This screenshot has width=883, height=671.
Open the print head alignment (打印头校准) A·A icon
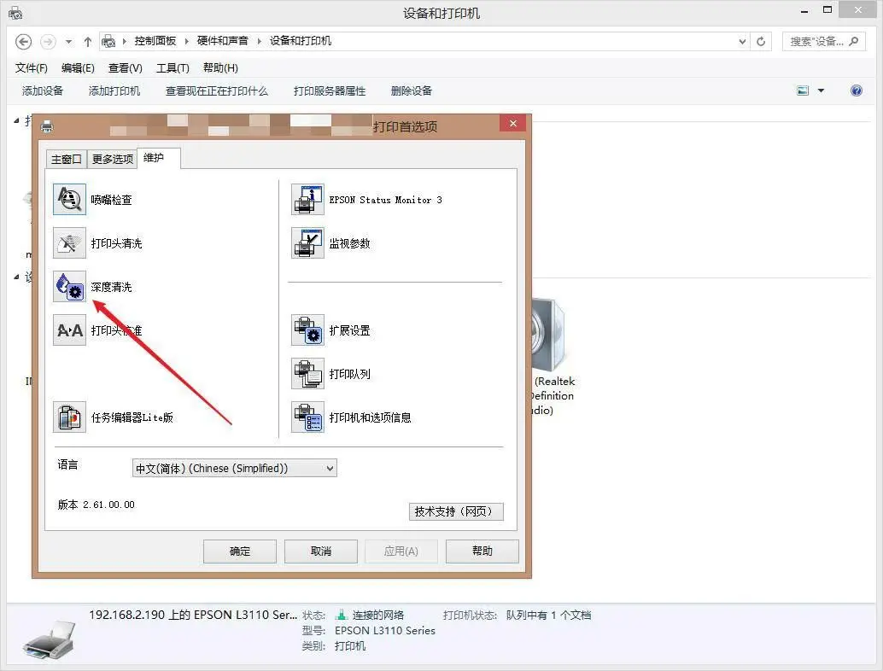[x=69, y=330]
